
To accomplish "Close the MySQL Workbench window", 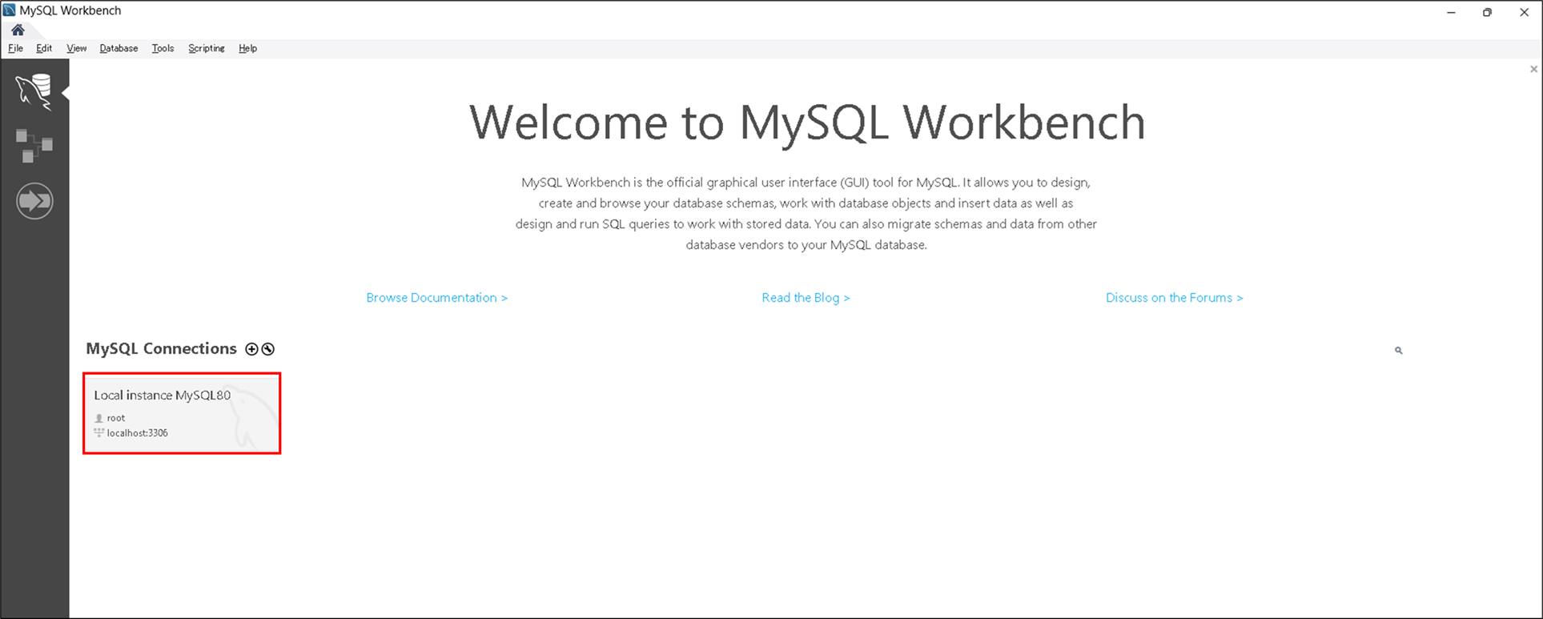I will [x=1524, y=12].
